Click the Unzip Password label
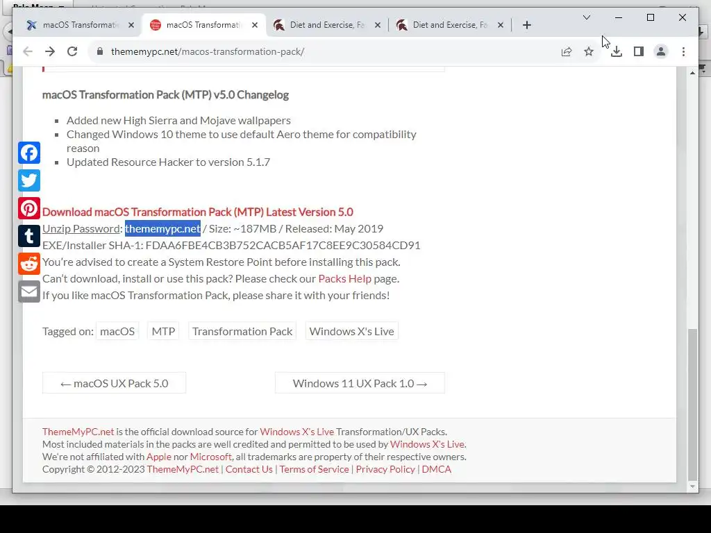Viewport: 711px width, 533px height. (x=81, y=228)
